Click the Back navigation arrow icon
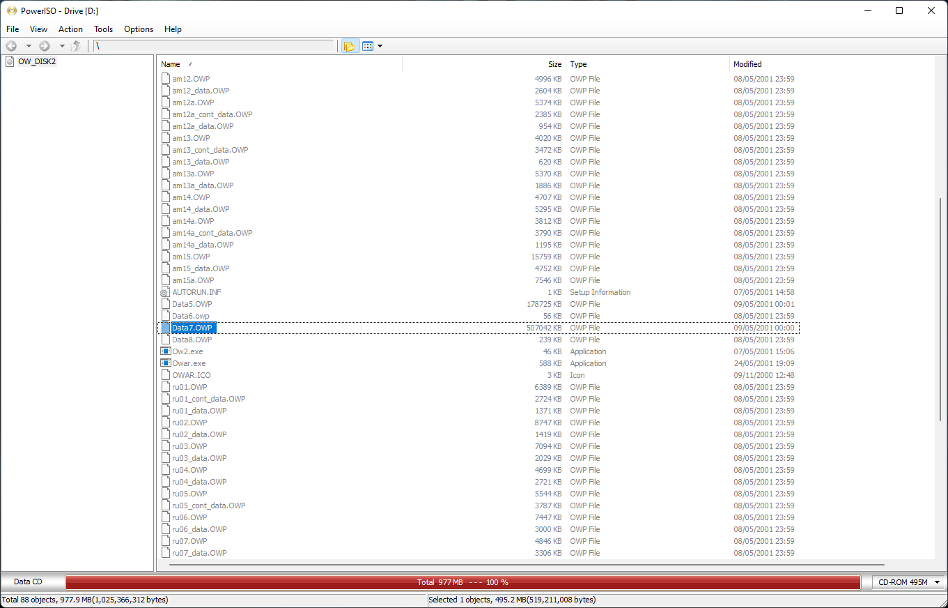Image resolution: width=948 pixels, height=608 pixels. tap(11, 46)
